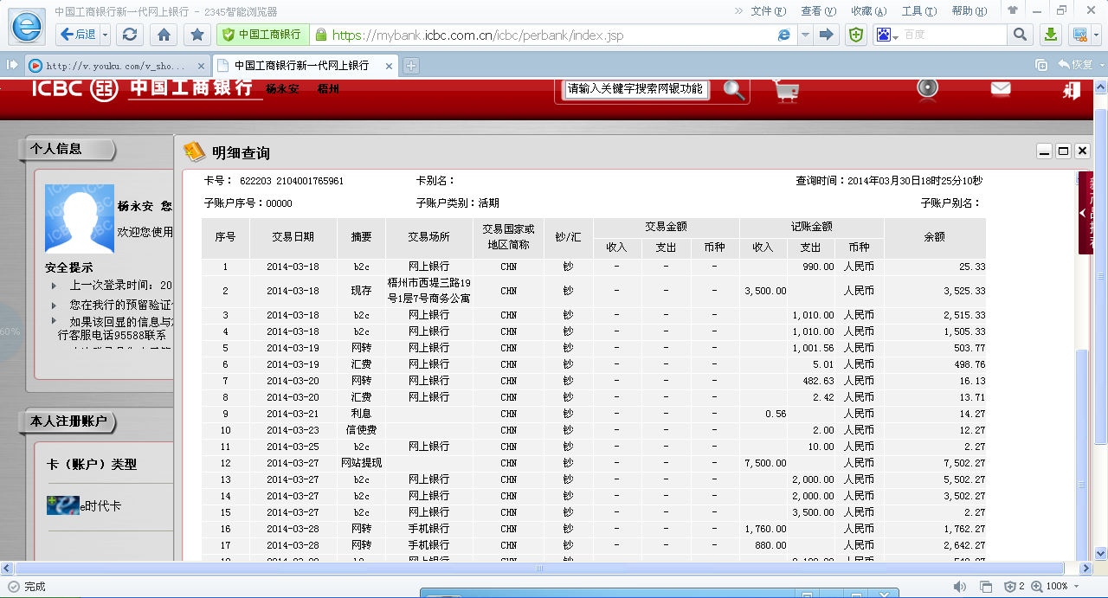This screenshot has height=598, width=1108.
Task: Click the 后退 back button
Action: (78, 35)
